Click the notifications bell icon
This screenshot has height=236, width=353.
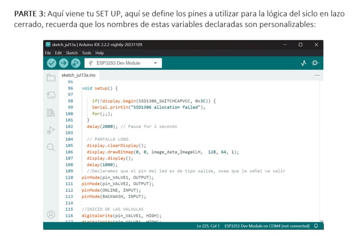tap(316, 226)
